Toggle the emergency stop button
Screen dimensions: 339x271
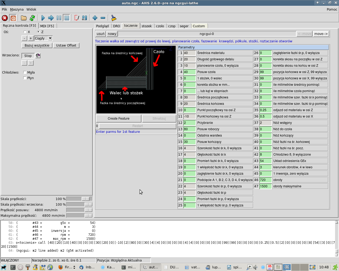(5, 18)
